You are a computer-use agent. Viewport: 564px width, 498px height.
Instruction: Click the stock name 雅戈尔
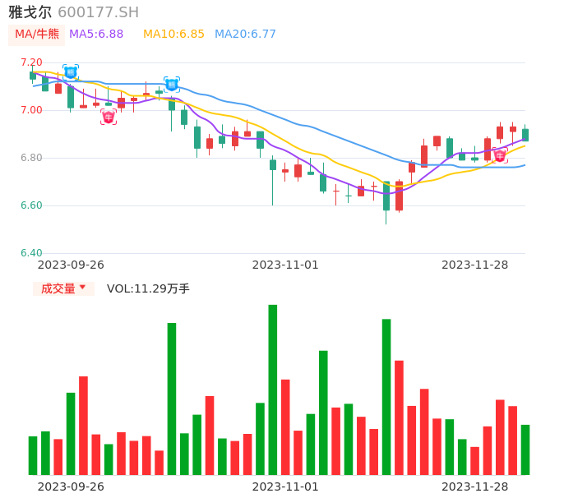point(30,12)
